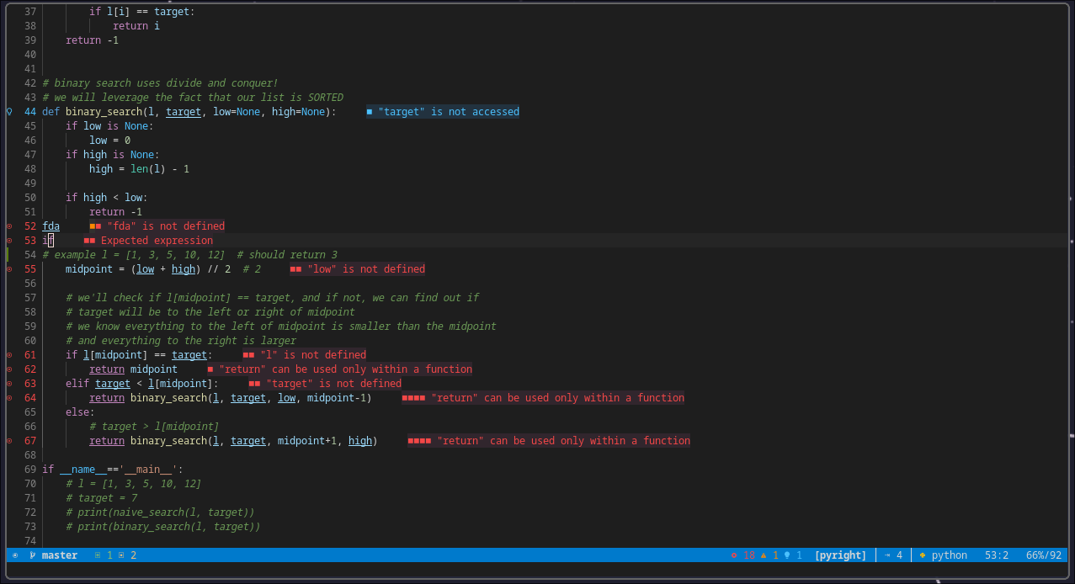Click the return diagnostic message on line 62

[340, 369]
